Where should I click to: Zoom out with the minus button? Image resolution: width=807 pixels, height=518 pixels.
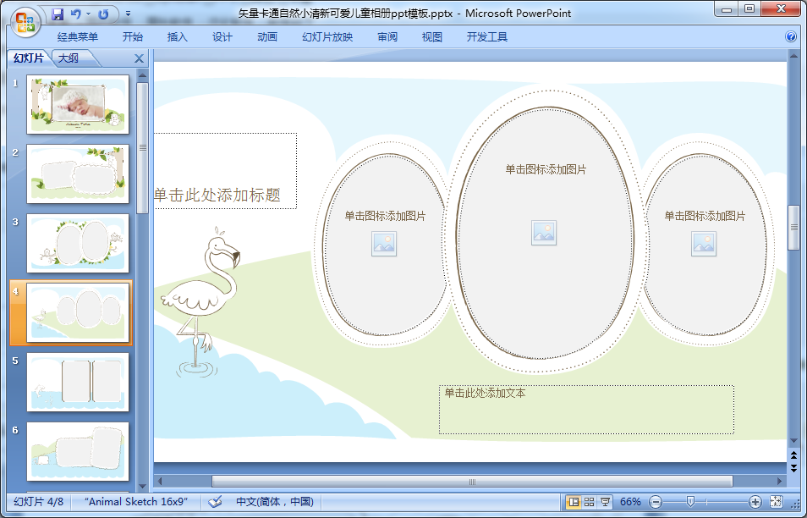pos(656,502)
